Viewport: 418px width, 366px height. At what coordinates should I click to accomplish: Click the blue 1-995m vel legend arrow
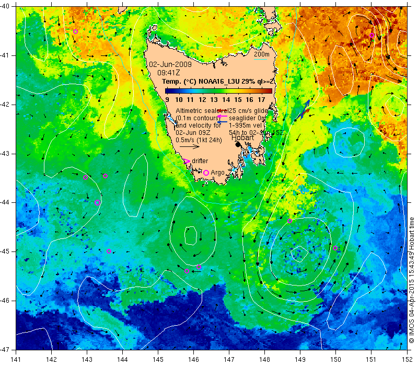(223, 122)
